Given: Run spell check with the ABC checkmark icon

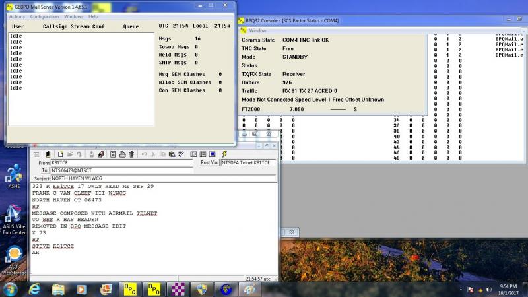Looking at the screenshot, I should [x=181, y=154].
